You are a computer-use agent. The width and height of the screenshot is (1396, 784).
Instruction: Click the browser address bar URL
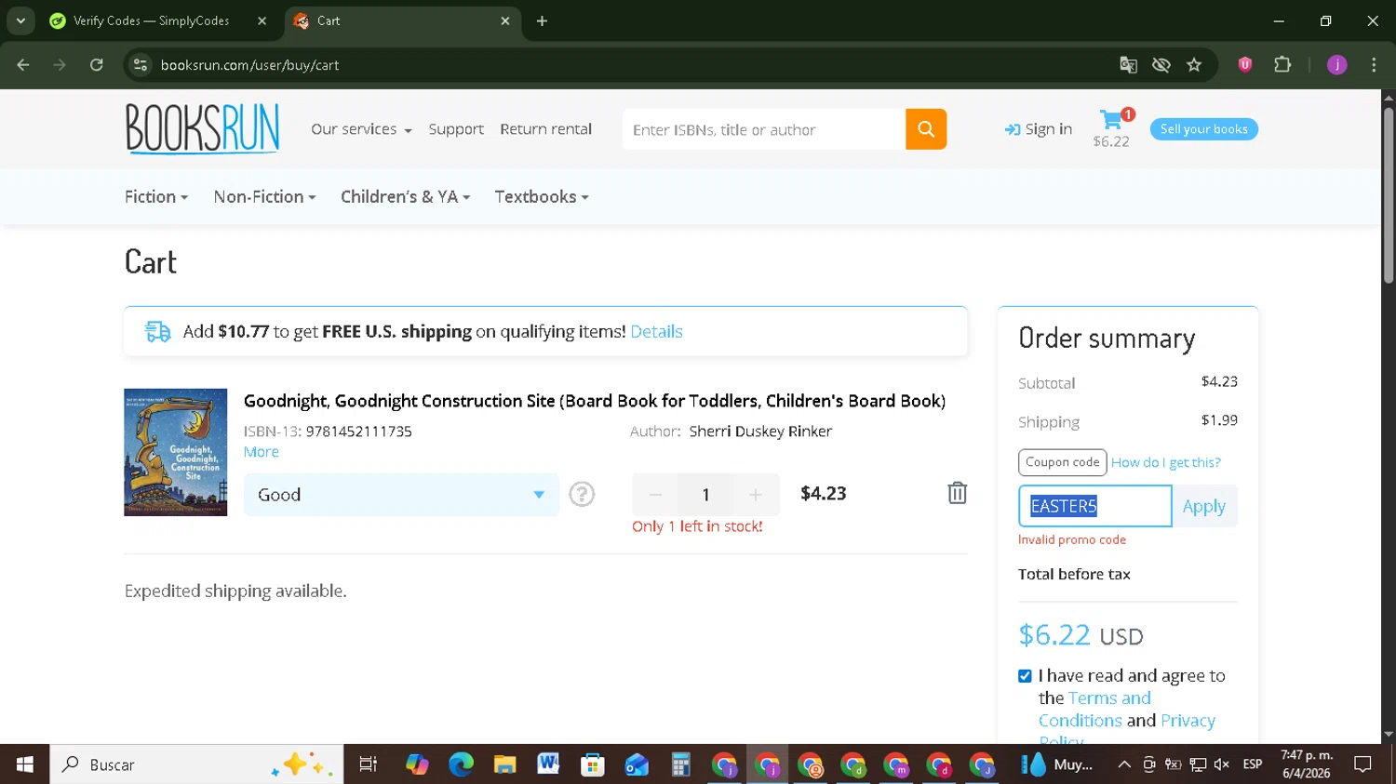[249, 65]
